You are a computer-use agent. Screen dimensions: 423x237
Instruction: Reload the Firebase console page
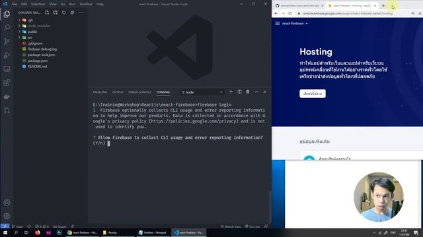[x=290, y=13]
